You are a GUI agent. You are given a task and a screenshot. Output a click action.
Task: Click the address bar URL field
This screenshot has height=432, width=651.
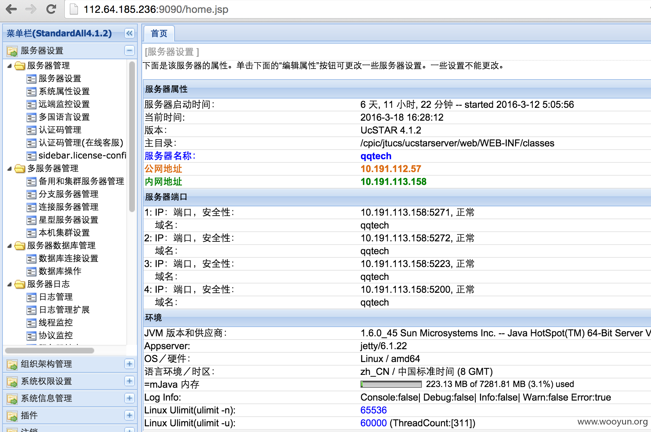click(357, 9)
